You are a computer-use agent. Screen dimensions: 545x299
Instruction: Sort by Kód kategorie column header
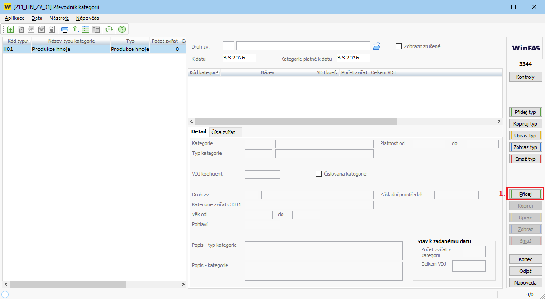[x=204, y=72]
